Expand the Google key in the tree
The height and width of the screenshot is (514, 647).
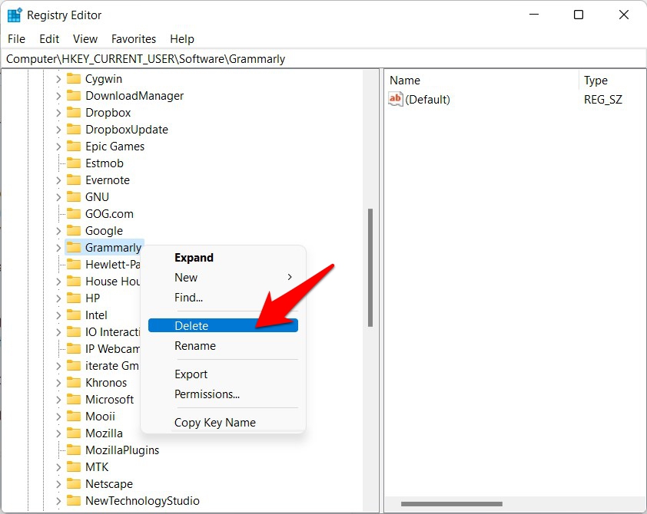(58, 231)
